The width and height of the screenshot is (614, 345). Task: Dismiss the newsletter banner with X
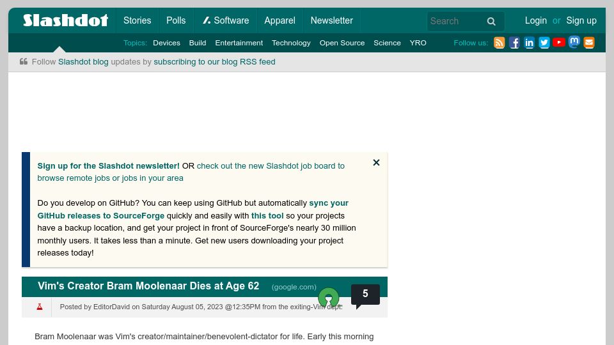[376, 162]
